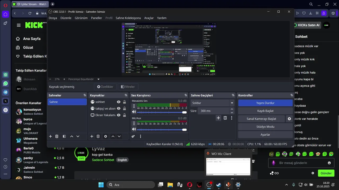Adjust the Masaüstü Ses volume slider
Image resolution: width=339 pixels, height=190 pixels.
(162, 112)
